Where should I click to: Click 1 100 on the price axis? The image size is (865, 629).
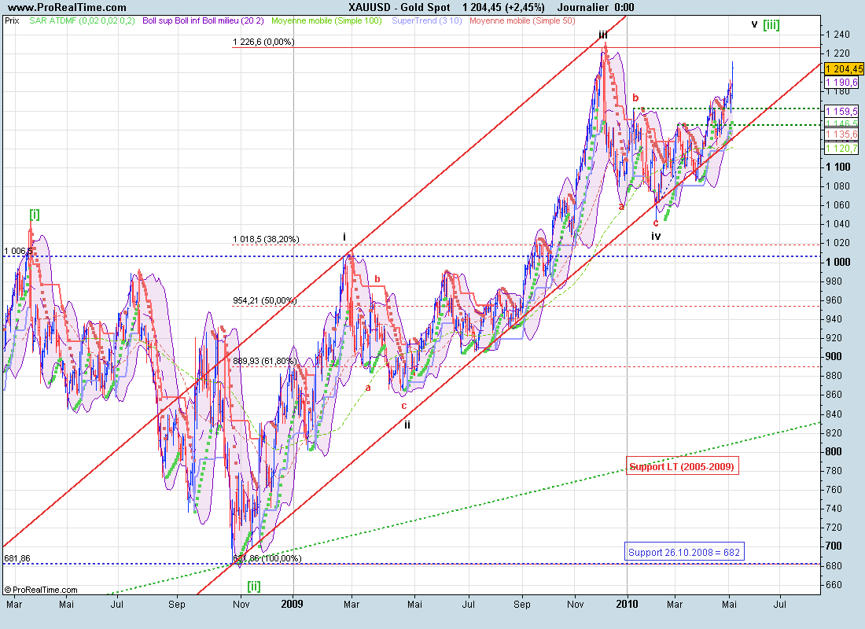click(837, 167)
